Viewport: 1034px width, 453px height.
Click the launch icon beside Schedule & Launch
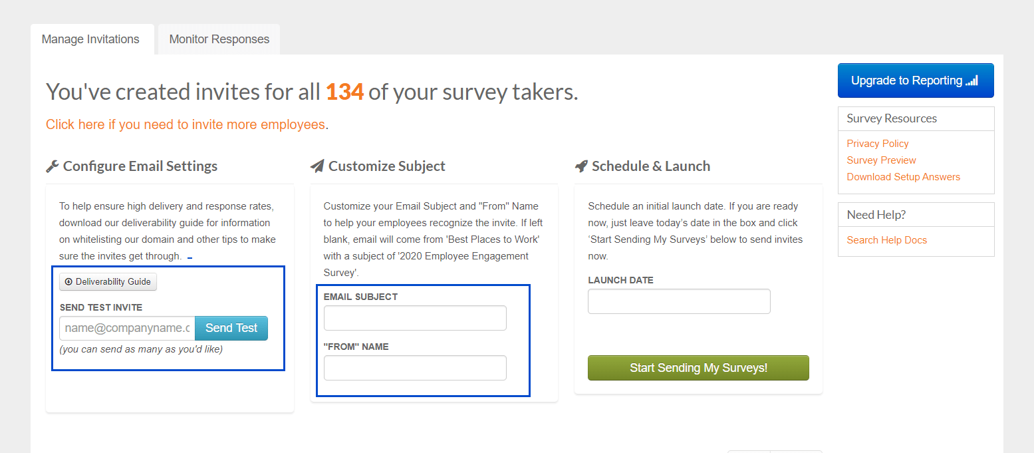581,166
